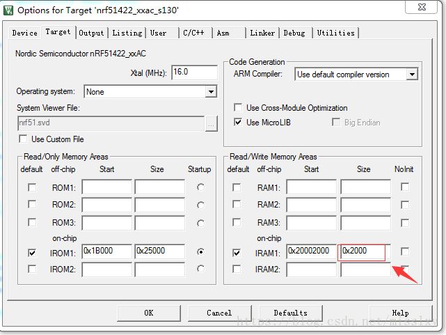Check the ROM2 default checkbox

pyautogui.click(x=32, y=204)
